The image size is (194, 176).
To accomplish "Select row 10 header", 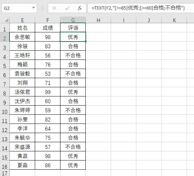I will (x=5, y=110).
